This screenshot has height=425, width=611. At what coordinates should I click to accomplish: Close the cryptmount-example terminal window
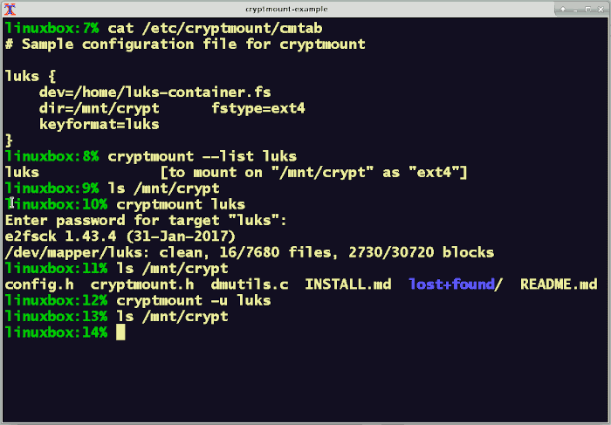(x=601, y=9)
